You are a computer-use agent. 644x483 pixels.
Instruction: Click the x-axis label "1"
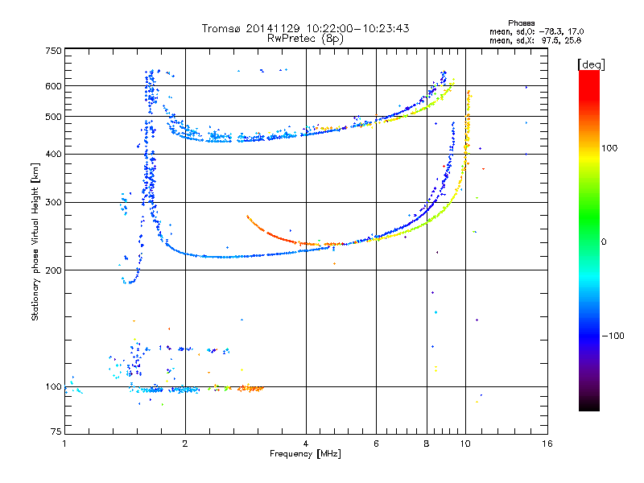pyautogui.click(x=64, y=444)
